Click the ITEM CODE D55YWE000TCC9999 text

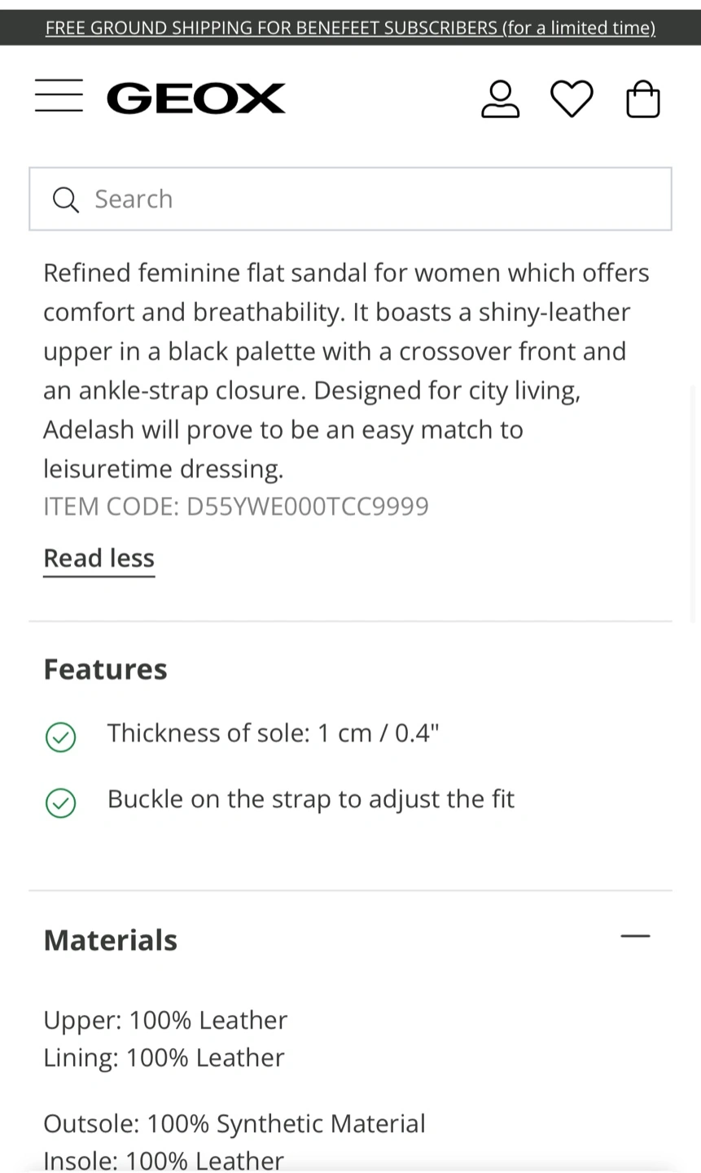236,507
